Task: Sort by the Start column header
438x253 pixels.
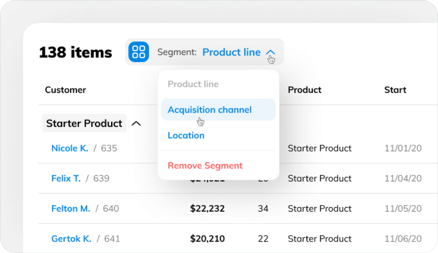Action: coord(395,90)
